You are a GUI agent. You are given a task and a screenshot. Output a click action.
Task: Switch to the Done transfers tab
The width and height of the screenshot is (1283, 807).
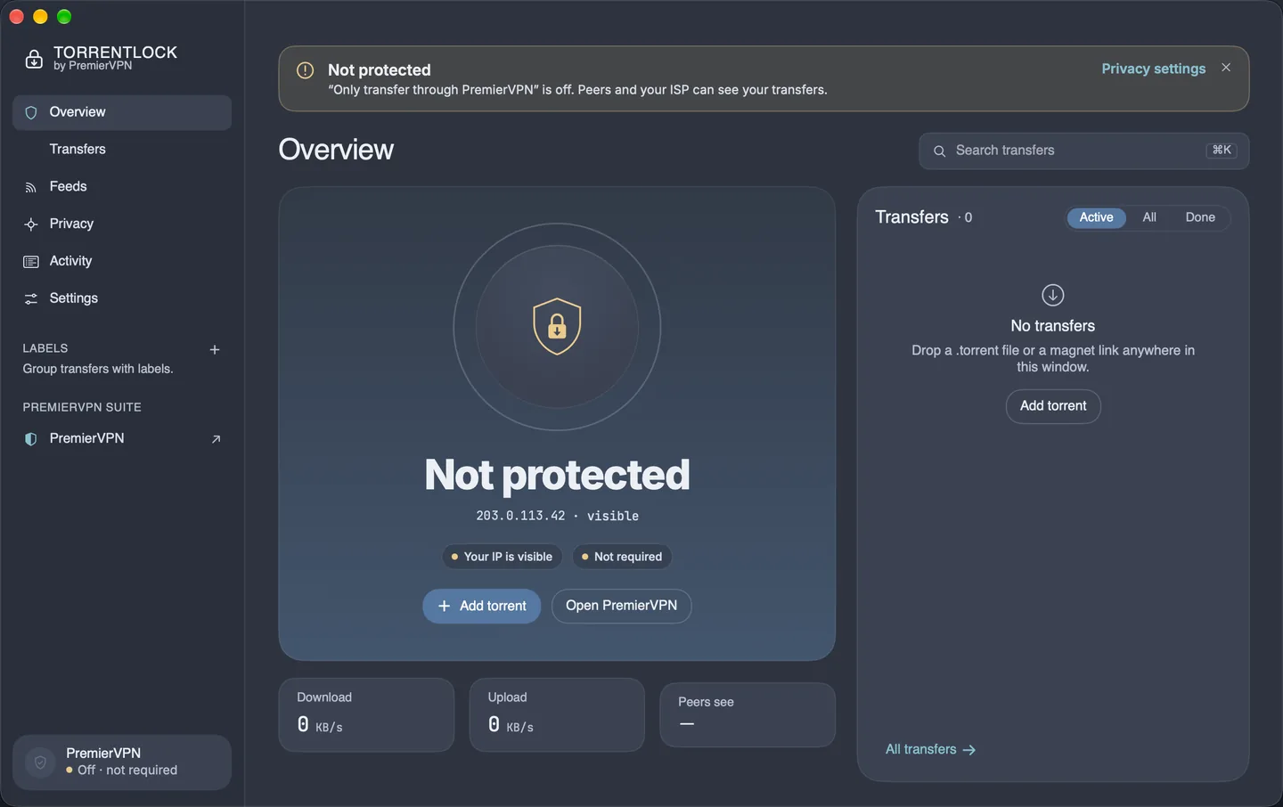[1200, 217]
